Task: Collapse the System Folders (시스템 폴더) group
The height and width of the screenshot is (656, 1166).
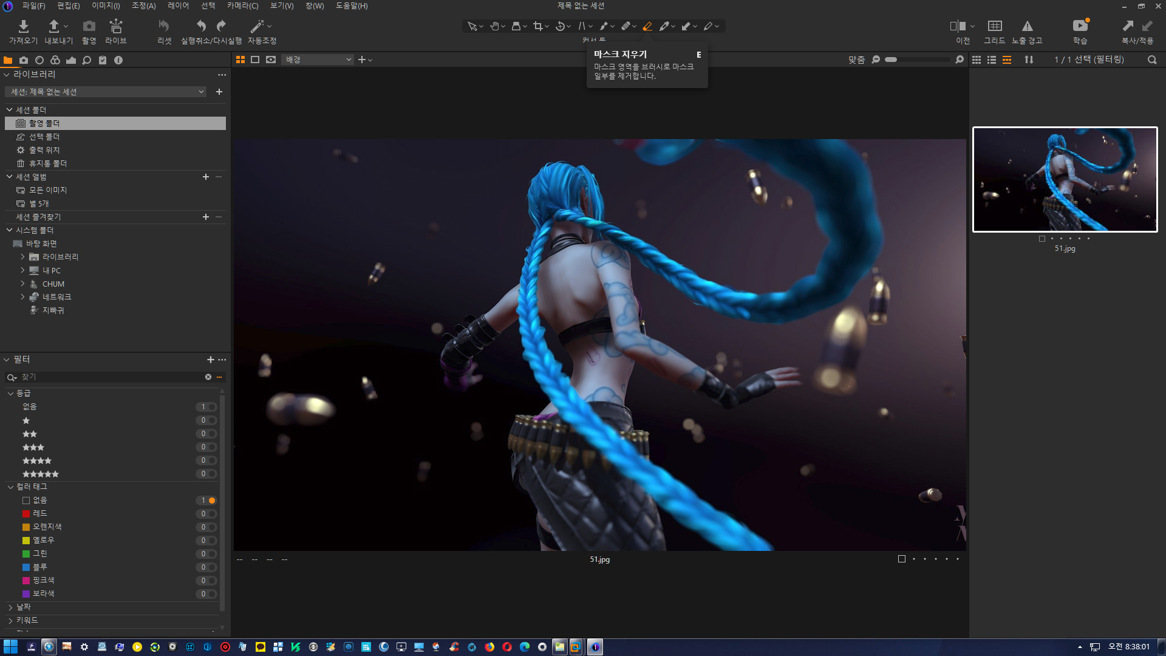Action: coord(10,230)
